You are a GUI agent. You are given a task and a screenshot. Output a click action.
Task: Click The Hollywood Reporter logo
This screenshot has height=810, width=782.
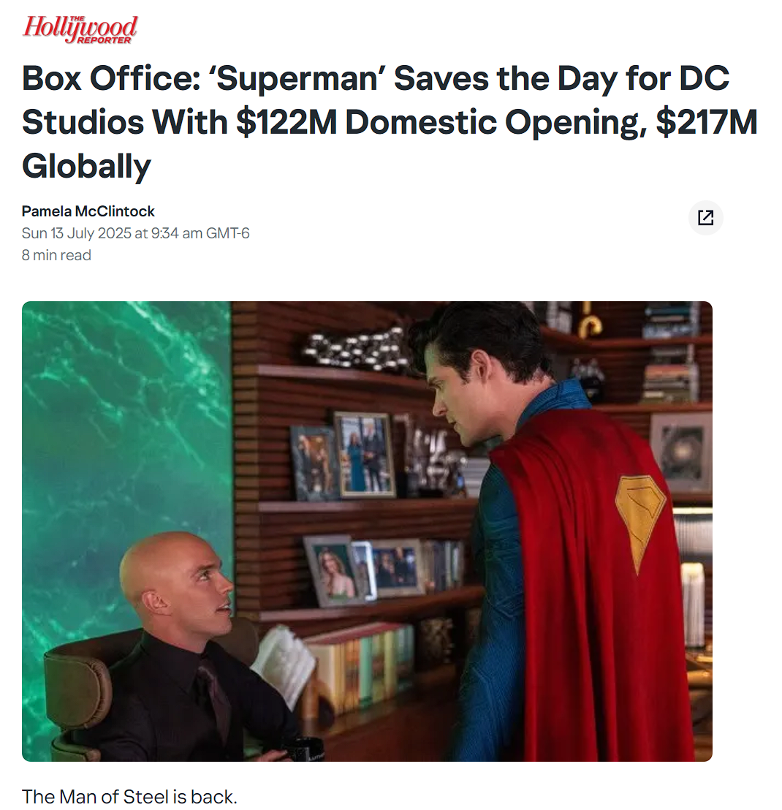80,29
